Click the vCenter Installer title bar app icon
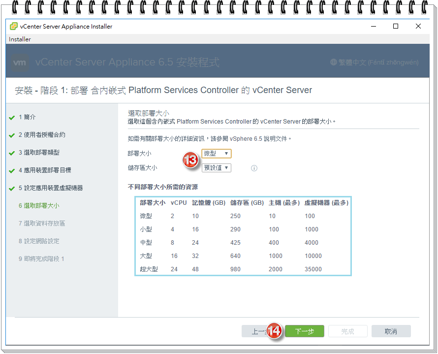 [x=14, y=26]
